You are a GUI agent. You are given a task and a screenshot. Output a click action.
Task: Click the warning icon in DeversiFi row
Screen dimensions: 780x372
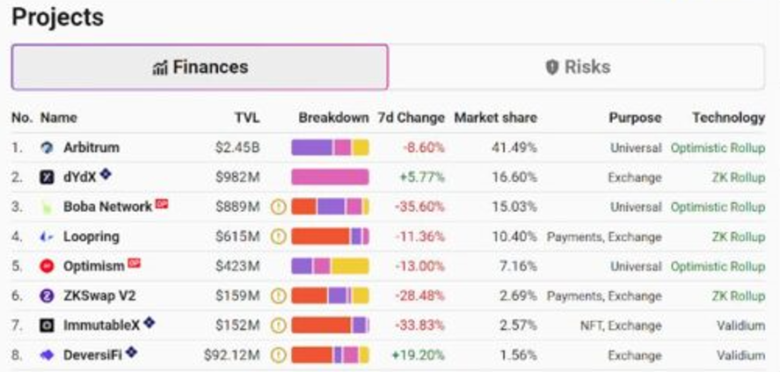pos(279,355)
